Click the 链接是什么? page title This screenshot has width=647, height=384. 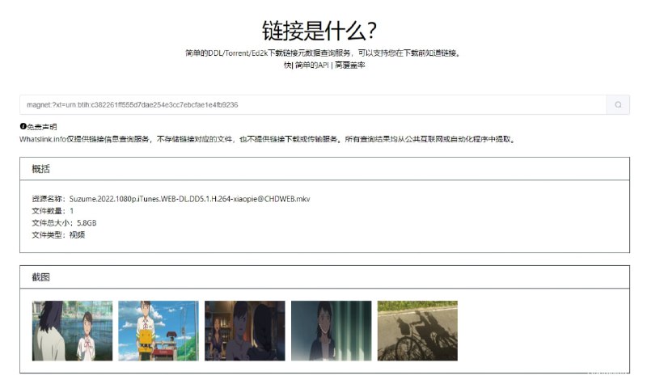point(323,30)
